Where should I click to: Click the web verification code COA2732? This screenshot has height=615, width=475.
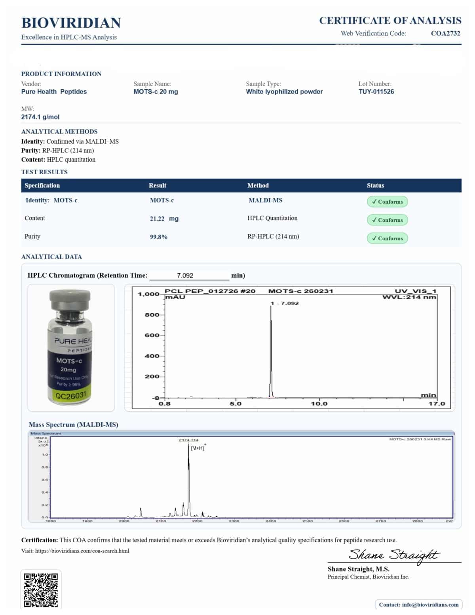point(445,33)
